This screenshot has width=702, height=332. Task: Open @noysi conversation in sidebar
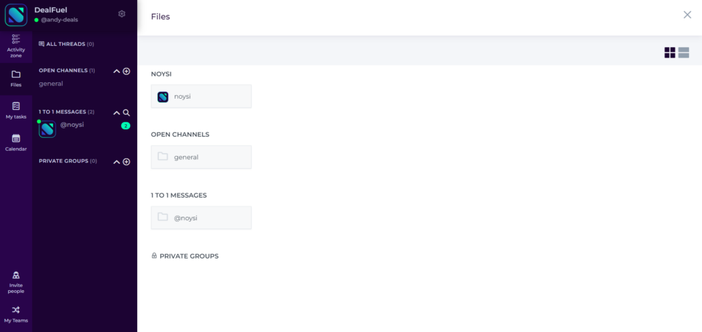pos(72,125)
